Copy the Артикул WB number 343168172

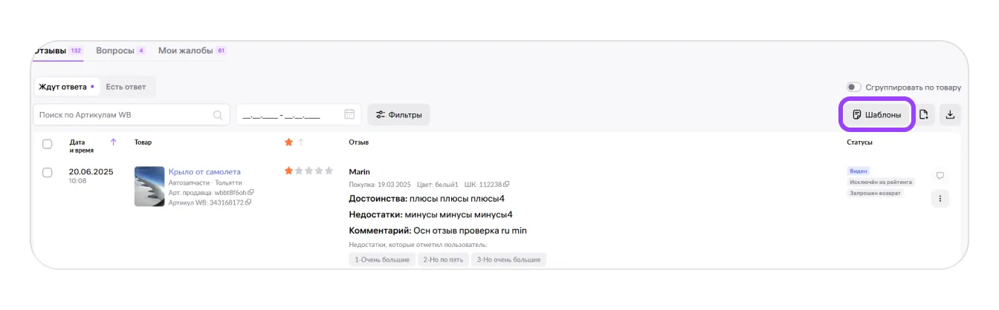pyautogui.click(x=249, y=202)
